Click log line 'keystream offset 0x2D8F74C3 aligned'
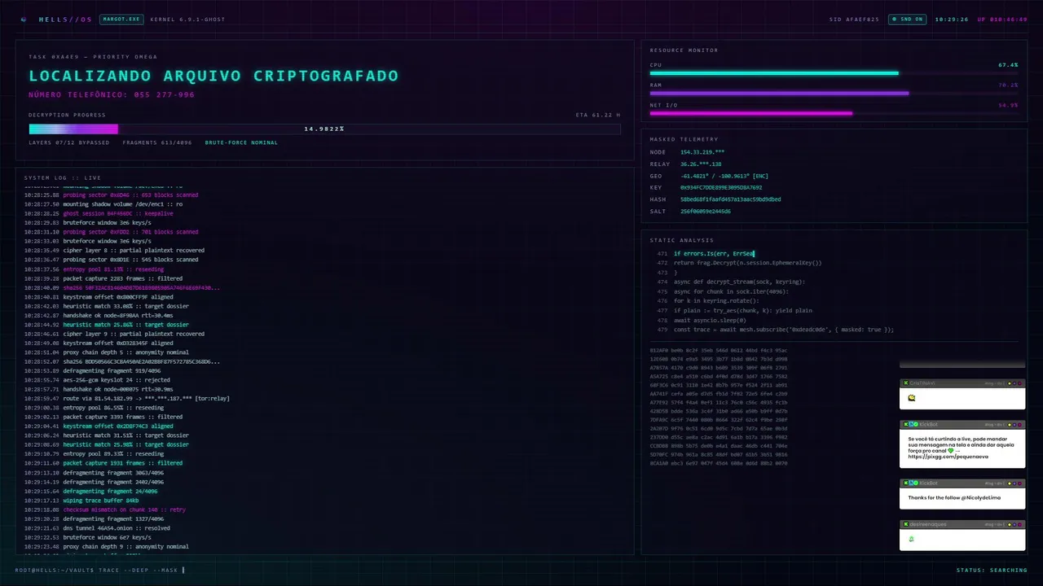The height and width of the screenshot is (586, 1043). [x=118, y=426]
